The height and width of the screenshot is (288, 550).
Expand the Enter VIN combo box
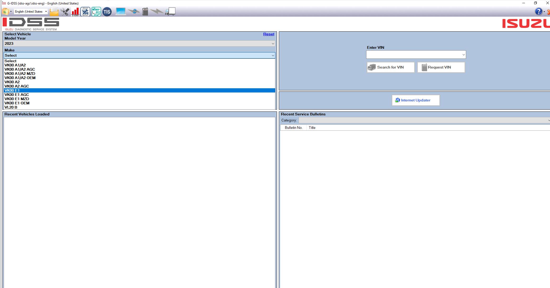(463, 55)
